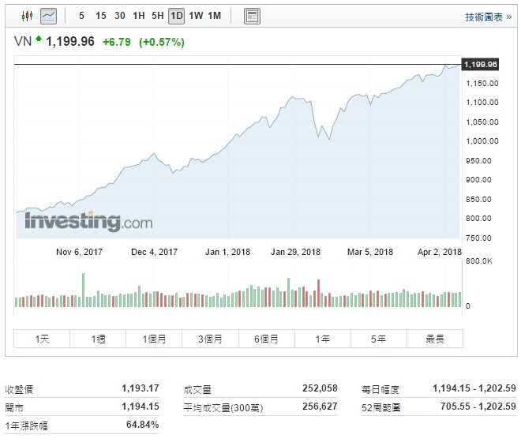Viewport: 521px width, 446px height.
Task: Show the 5年 time range
Action: (x=378, y=339)
